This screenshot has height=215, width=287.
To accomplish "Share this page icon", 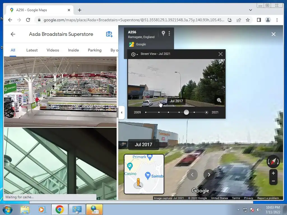I will [x=239, y=20].
